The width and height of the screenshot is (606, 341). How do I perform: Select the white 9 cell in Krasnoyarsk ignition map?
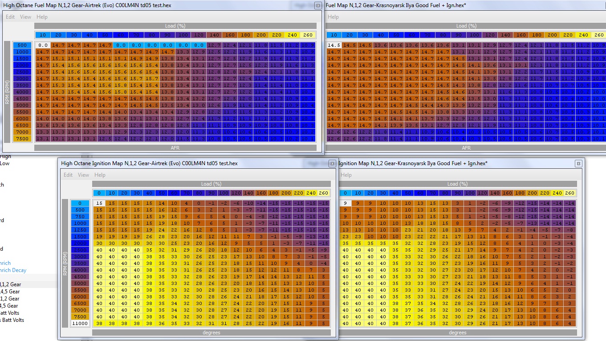346,203
